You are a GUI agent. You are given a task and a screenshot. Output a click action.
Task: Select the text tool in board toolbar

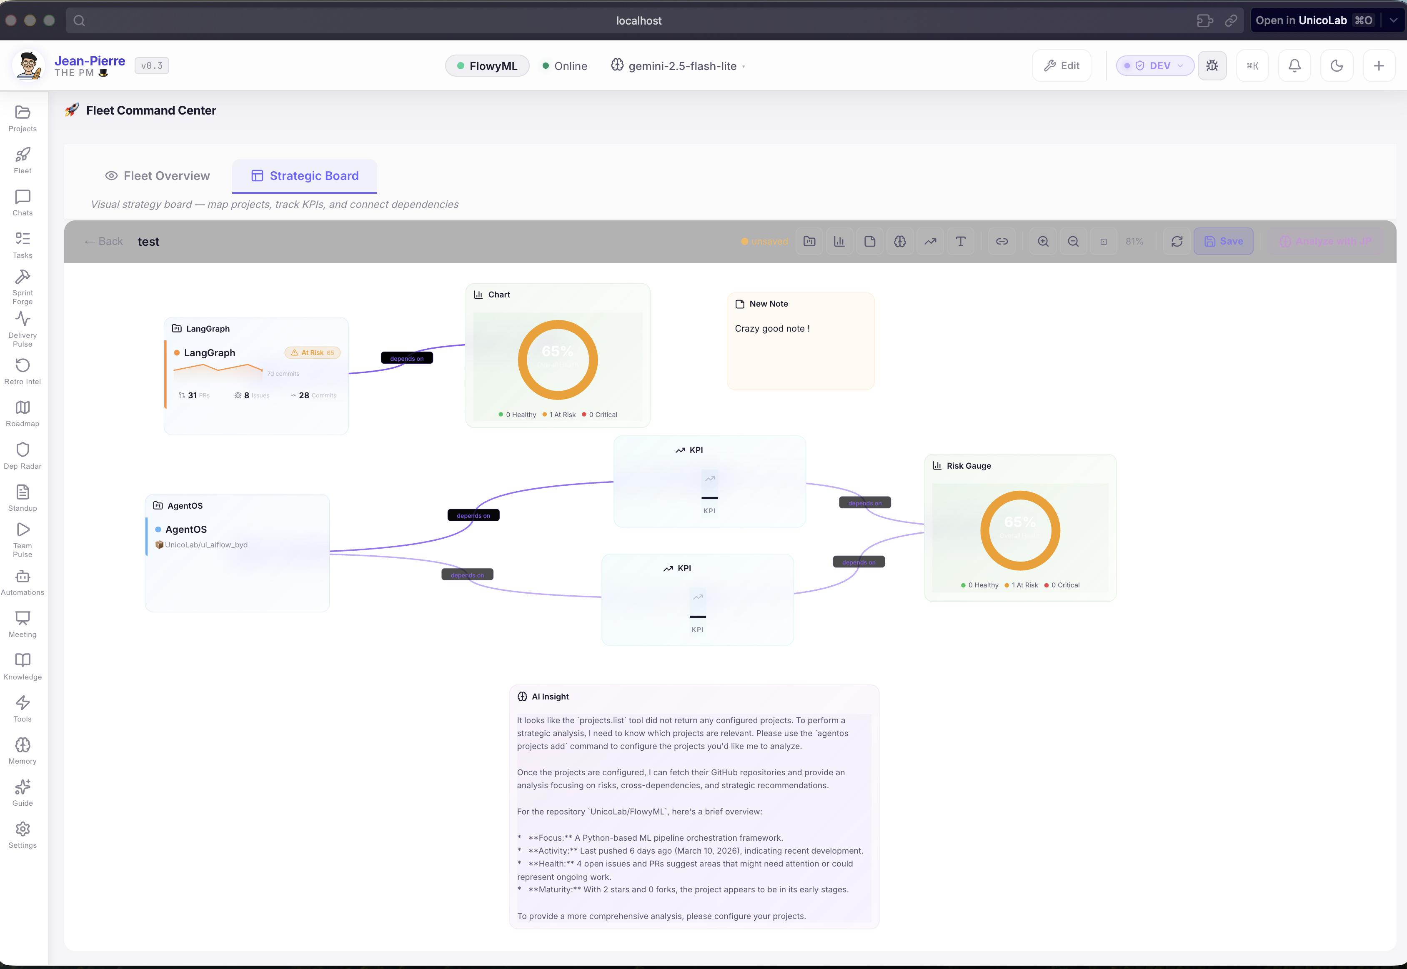pos(961,242)
